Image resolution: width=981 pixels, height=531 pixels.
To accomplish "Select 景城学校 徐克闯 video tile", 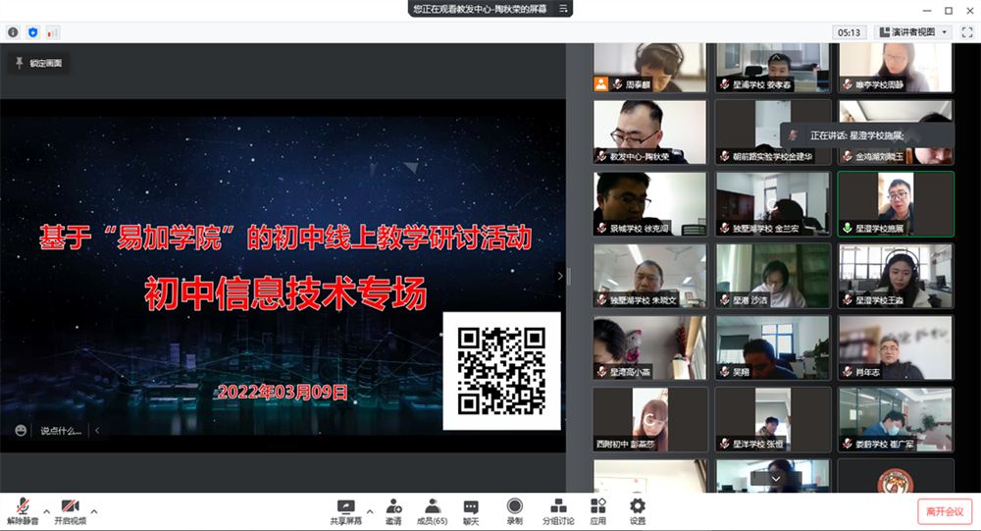I will click(x=650, y=204).
